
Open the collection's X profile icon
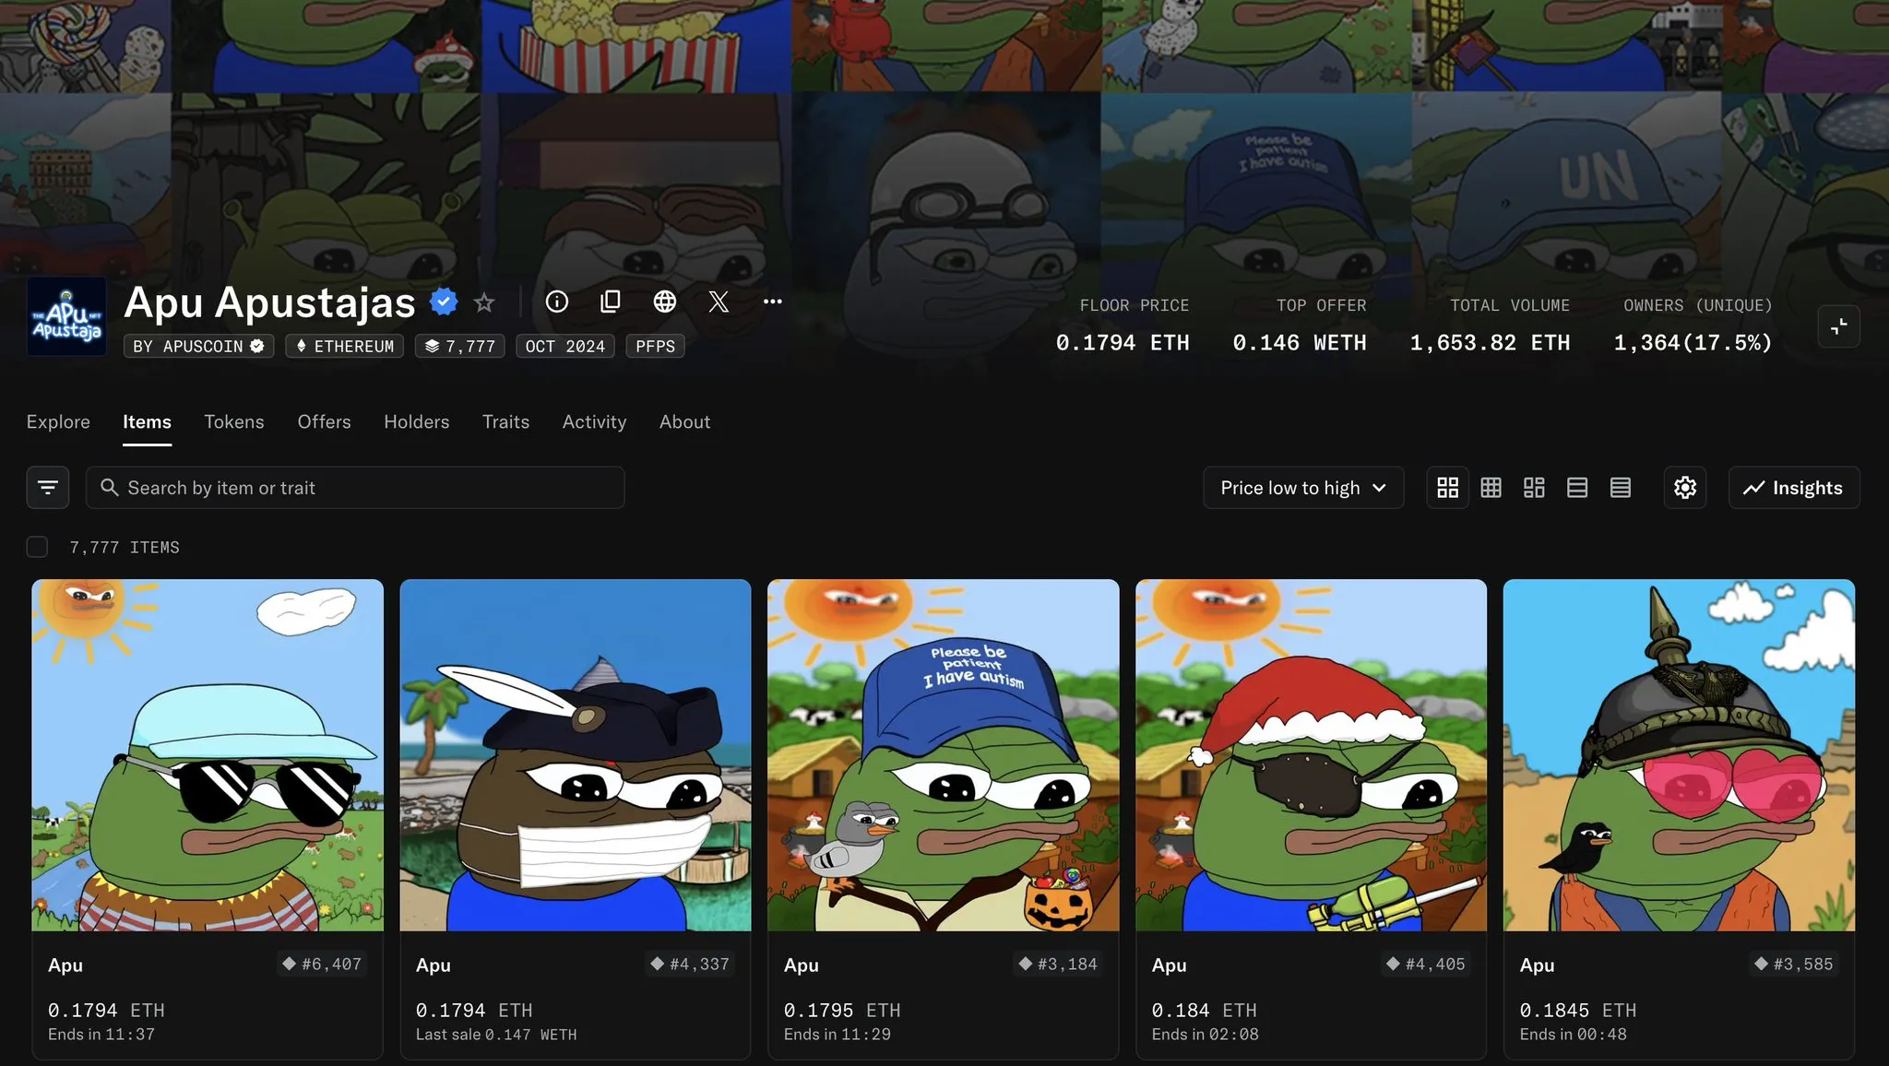point(719,302)
